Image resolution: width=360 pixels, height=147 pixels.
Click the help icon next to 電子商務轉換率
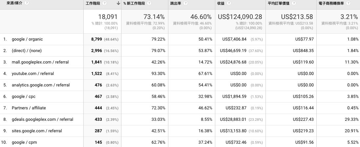pyautogui.click(x=348, y=3)
